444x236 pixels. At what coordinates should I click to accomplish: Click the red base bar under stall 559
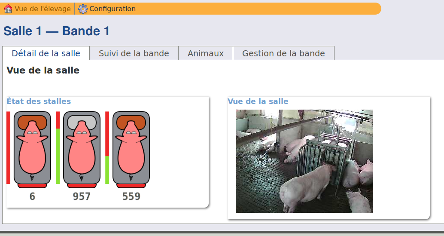coord(131,186)
